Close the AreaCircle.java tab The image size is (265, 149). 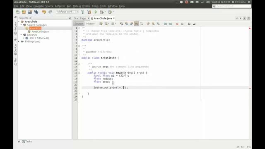coord(114,18)
